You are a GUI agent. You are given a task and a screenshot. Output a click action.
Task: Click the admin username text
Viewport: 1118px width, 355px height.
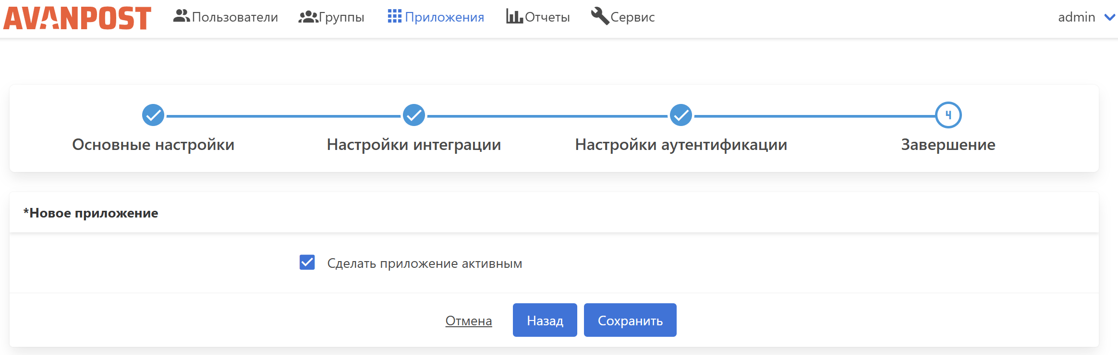click(1077, 17)
